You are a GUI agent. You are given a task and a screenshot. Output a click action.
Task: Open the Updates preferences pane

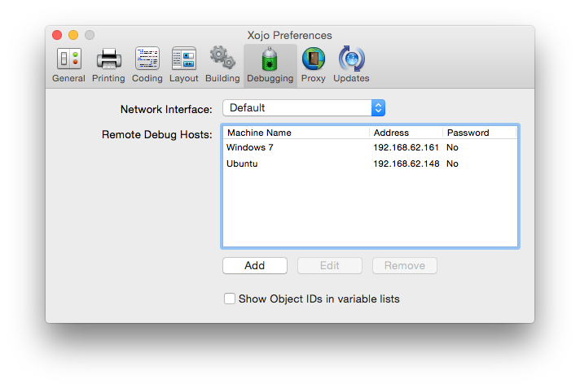click(351, 65)
